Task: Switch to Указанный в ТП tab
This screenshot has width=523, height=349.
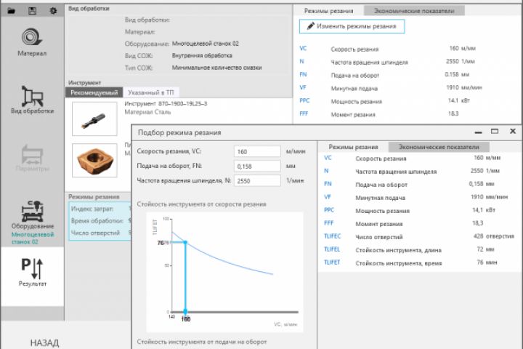Action: (151, 92)
